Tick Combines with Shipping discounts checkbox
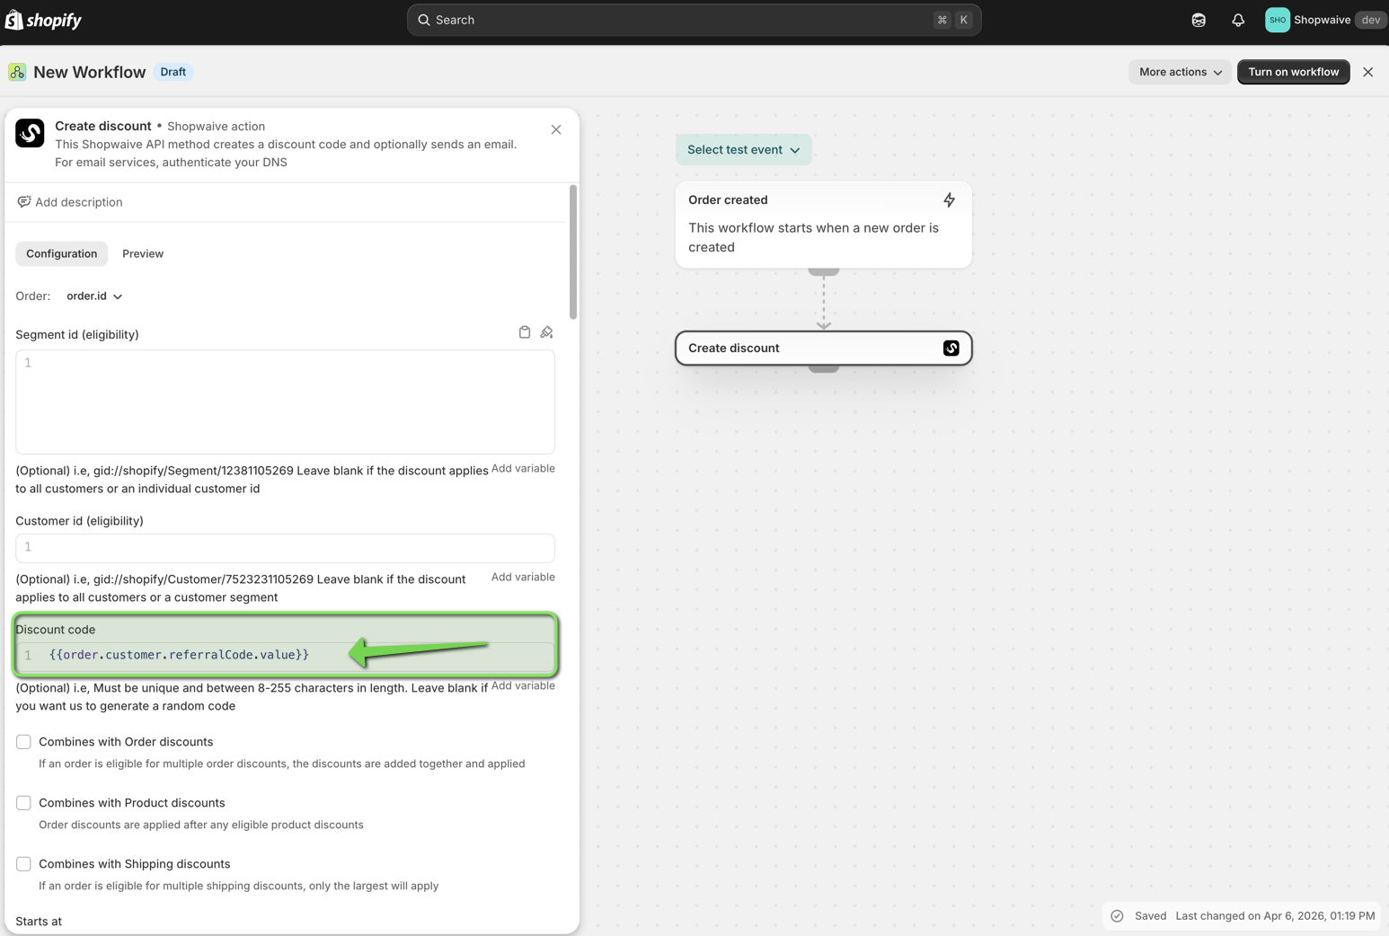 [23, 864]
